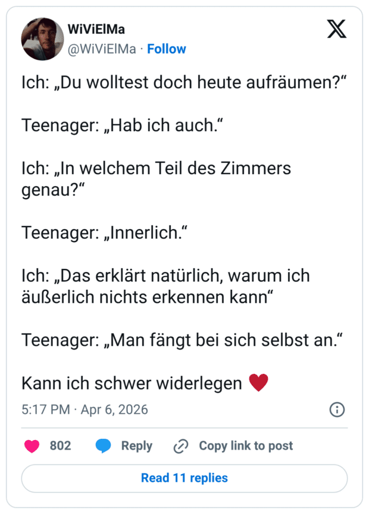Click the @WiViElMa handle
The height and width of the screenshot is (514, 369).
click(102, 49)
